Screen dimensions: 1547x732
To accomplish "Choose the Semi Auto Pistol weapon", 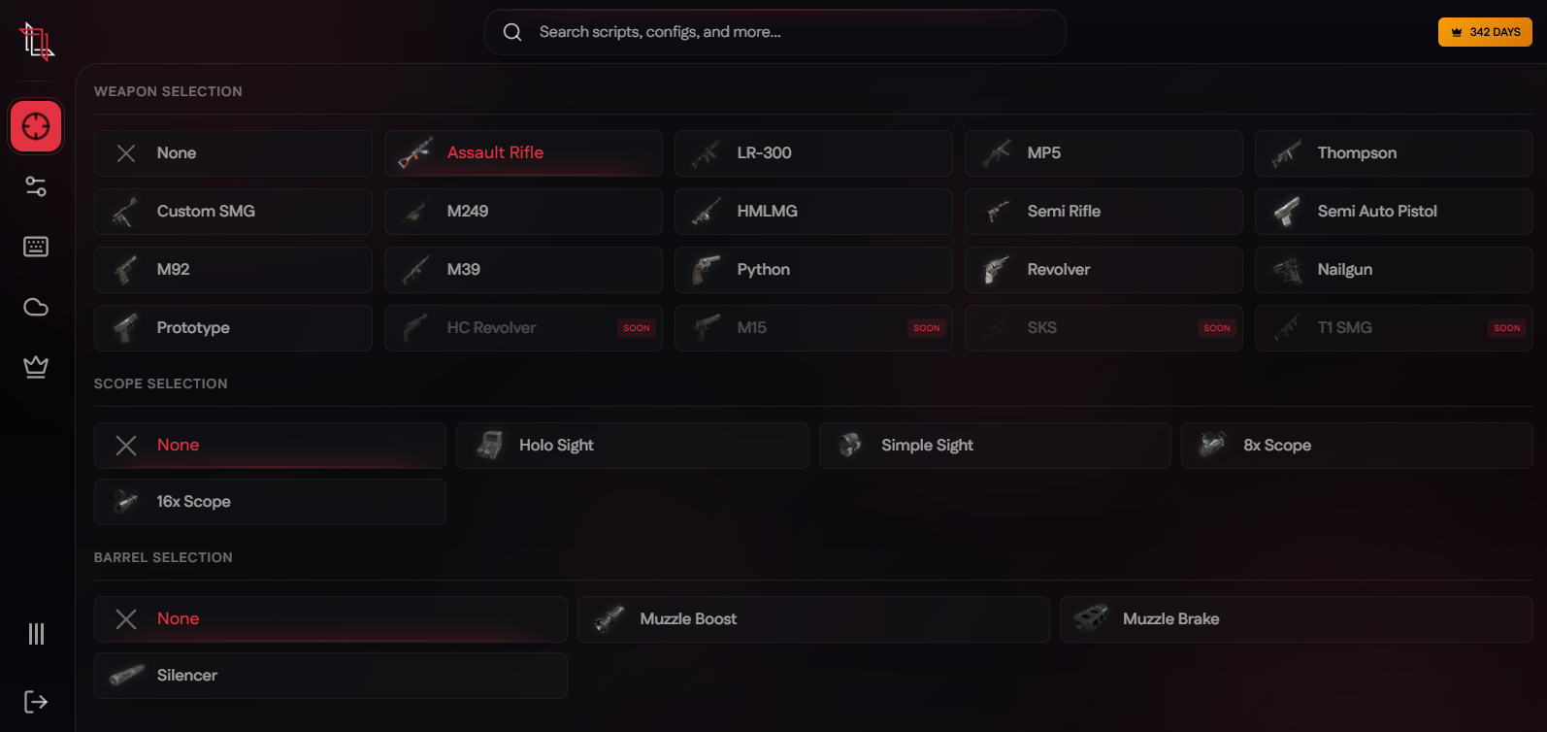I will coord(1394,212).
